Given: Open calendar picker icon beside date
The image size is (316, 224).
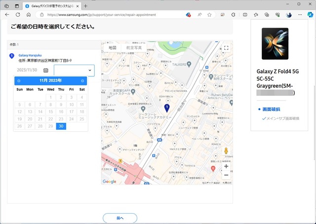Looking at the screenshot, I should (x=46, y=70).
